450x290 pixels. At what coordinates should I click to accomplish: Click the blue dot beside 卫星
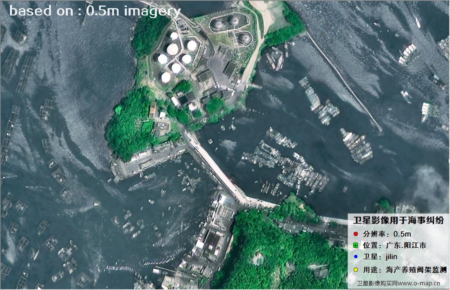click(356, 257)
